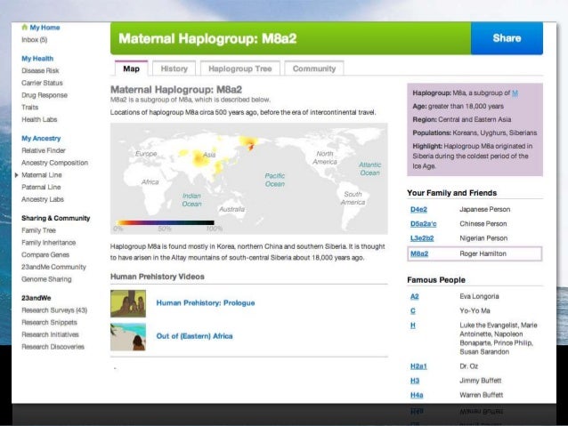Viewport: 568px width, 426px height.
Task: Open 23andMe Community
Action: [53, 267]
